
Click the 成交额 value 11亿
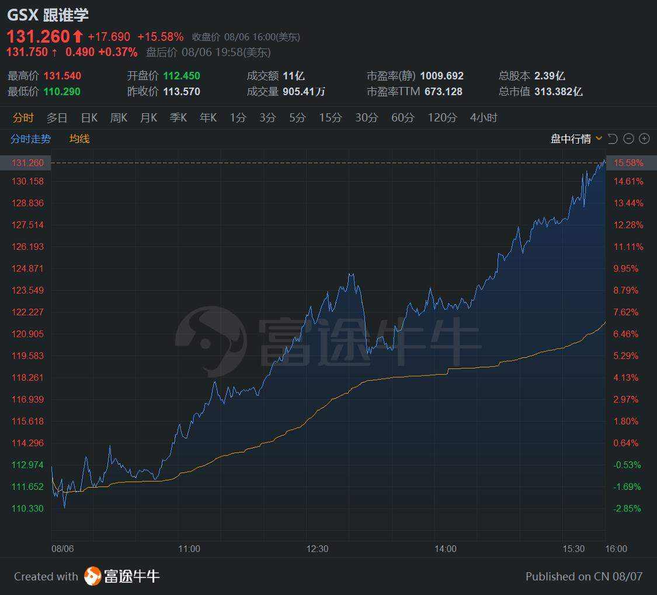click(x=294, y=76)
